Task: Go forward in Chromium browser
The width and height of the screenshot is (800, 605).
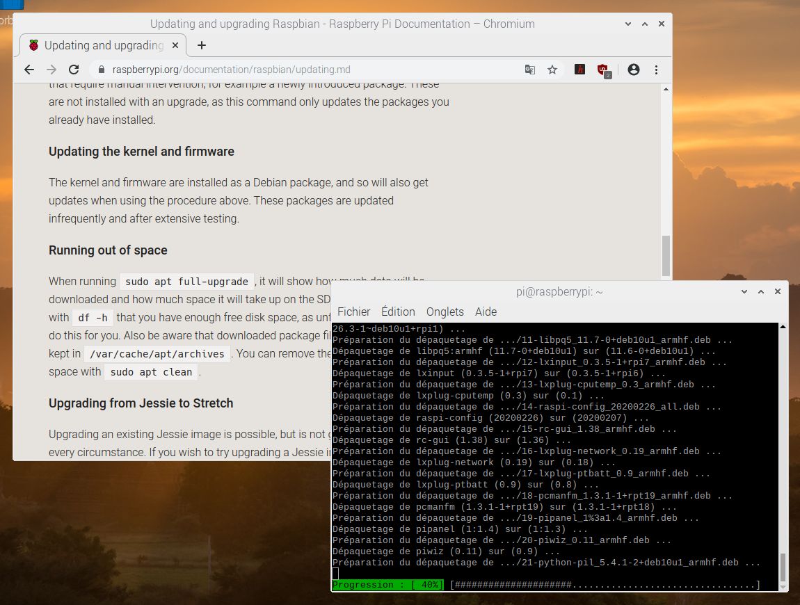Action: coord(51,70)
